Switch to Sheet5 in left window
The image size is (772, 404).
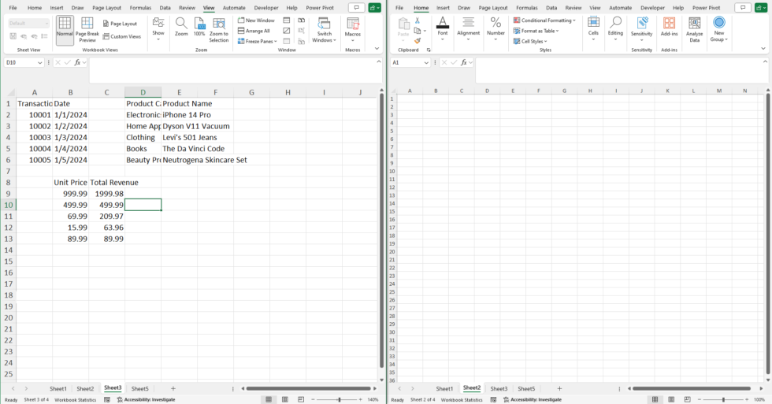pos(140,389)
